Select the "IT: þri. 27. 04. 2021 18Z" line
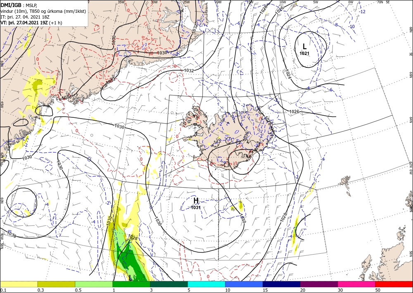 click(25, 17)
